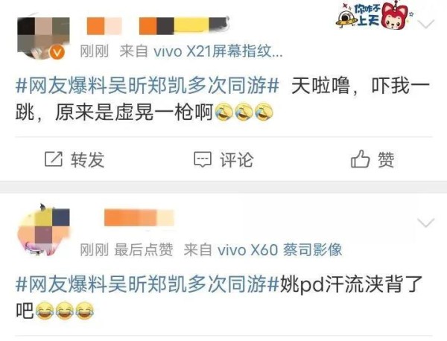Click the 转发 repost label
The height and width of the screenshot is (341, 447).
pos(87,159)
